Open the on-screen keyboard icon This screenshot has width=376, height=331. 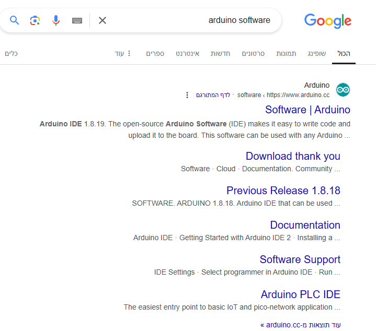77,20
